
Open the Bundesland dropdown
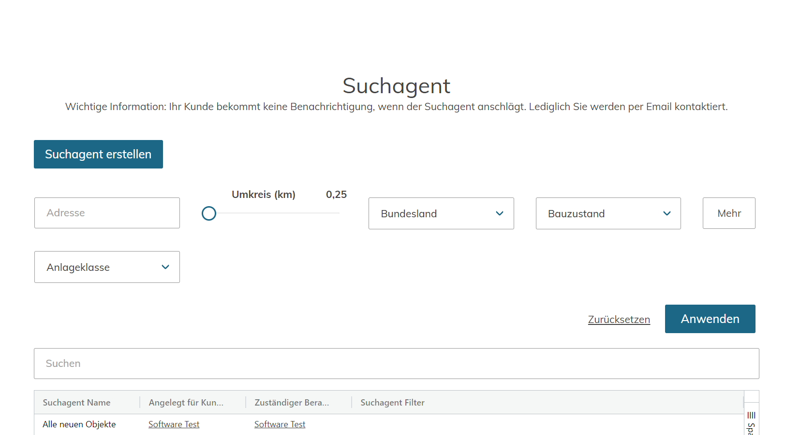[441, 213]
